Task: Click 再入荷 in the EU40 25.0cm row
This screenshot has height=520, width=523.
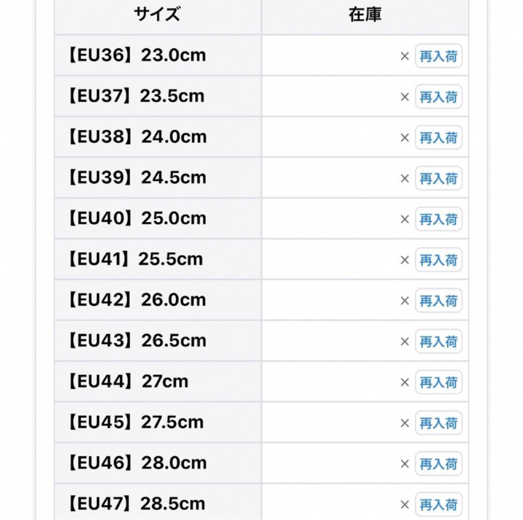Action: point(438,219)
